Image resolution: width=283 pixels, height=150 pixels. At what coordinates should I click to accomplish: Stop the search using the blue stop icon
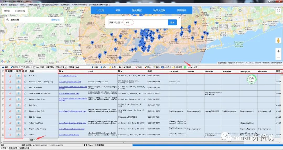coord(101,67)
